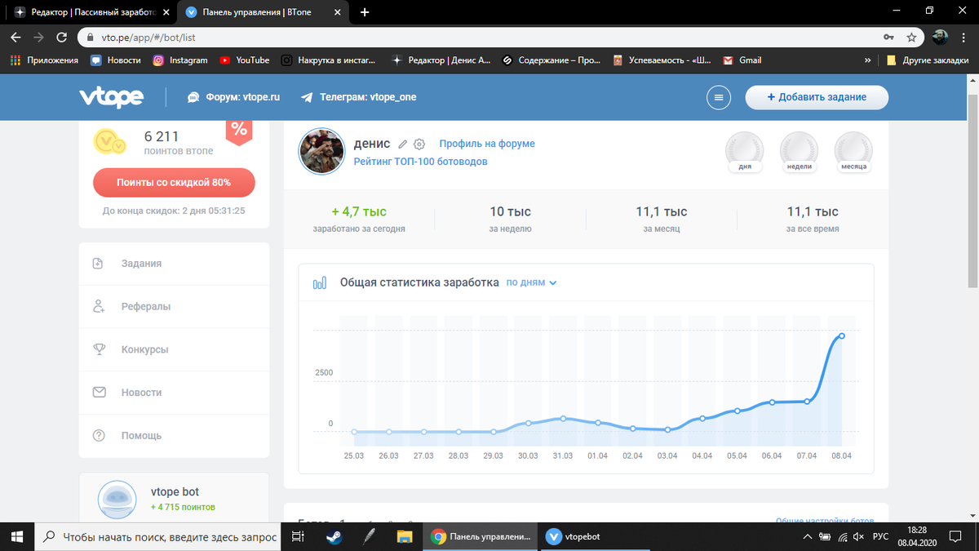This screenshot has height=551, width=979.
Task: Open Профиль на форуме link
Action: [x=487, y=144]
